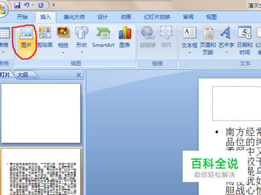
Task: Switch to the 开始 ribbon tab
Action: 22,17
